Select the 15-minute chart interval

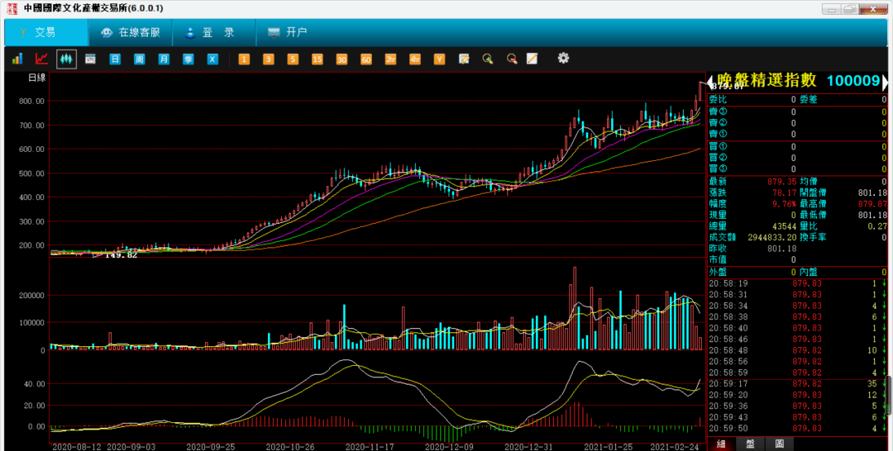tap(318, 59)
